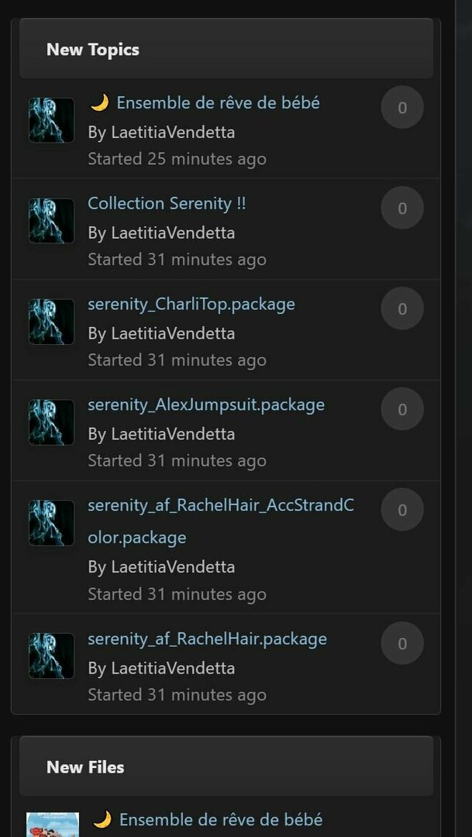Click the avatar beside serenity_af_RachelHair_AccStrandColor.package
The height and width of the screenshot is (837, 472).
point(51,522)
